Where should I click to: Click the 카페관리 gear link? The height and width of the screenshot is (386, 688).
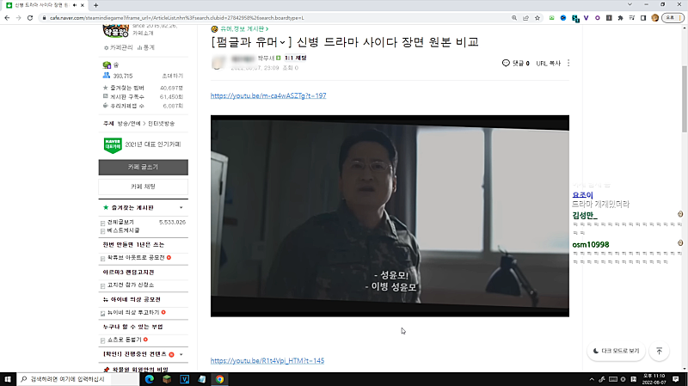point(118,47)
